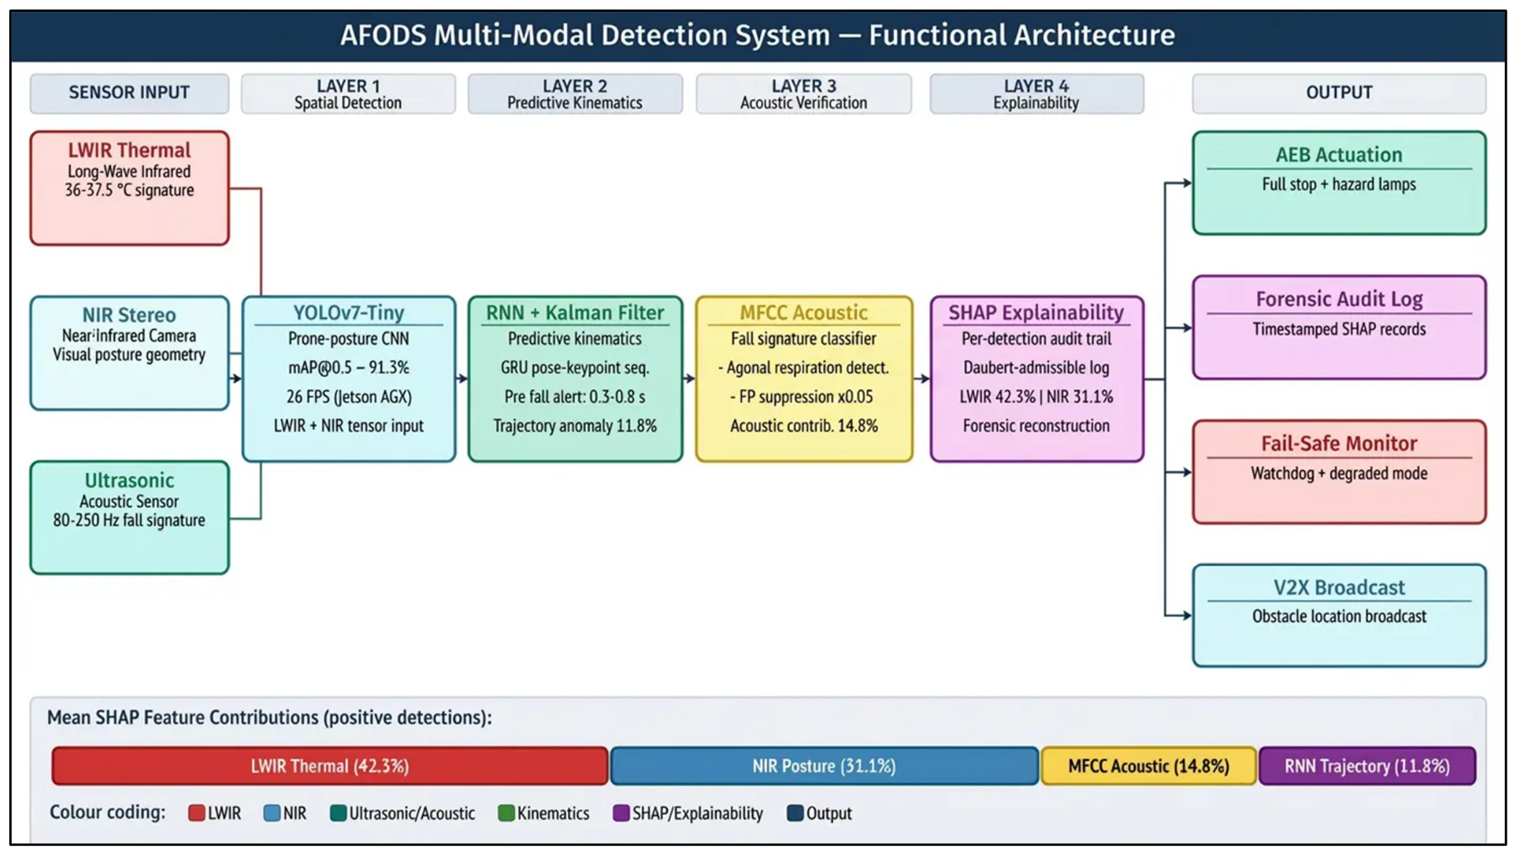Click the dark blue Output legend swatch
The height and width of the screenshot is (855, 1516).
tap(795, 813)
